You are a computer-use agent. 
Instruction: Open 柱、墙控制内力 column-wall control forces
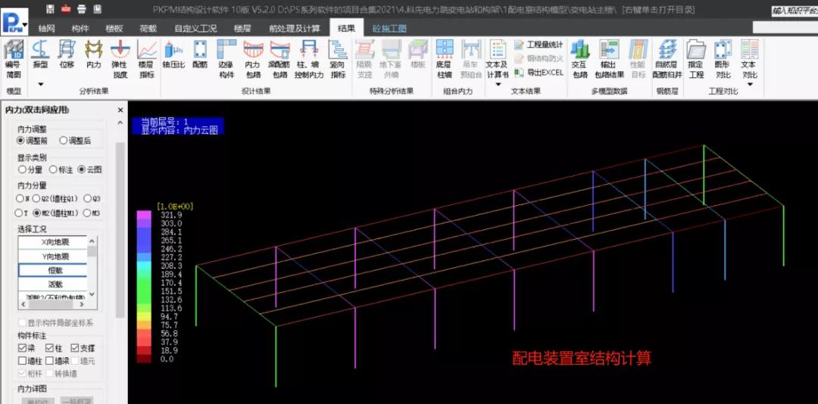click(x=309, y=60)
